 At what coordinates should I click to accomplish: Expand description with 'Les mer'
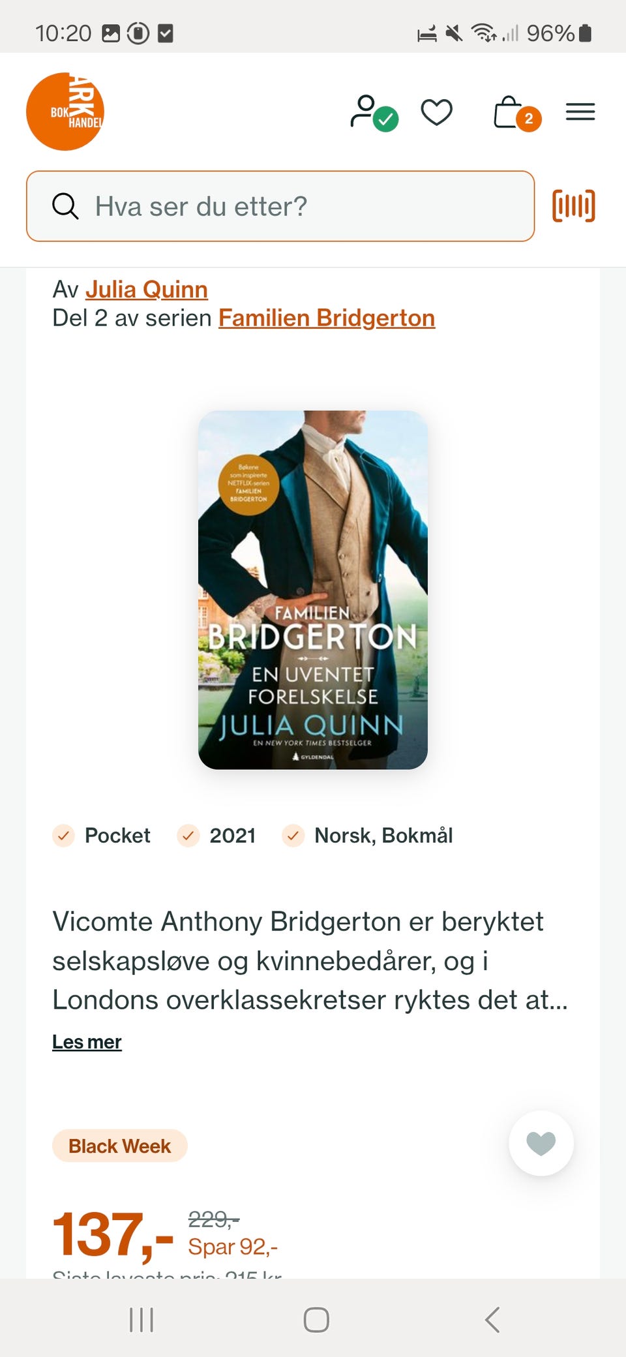pos(87,1042)
